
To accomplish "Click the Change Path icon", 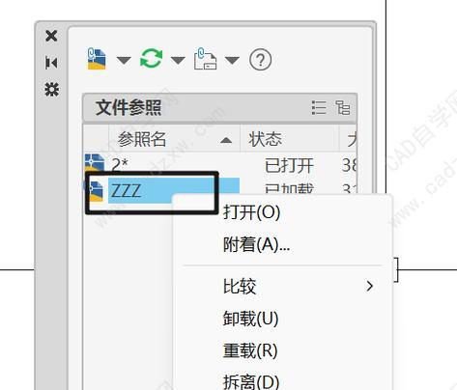I will pyautogui.click(x=205, y=59).
